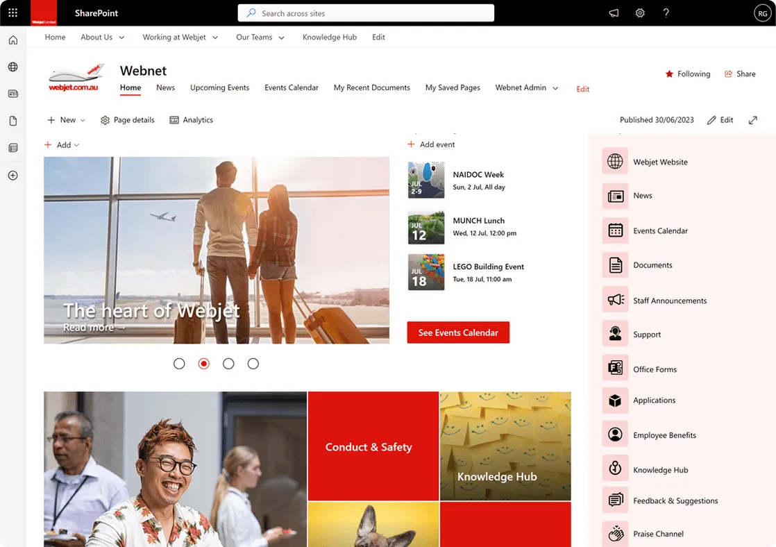Click the See Events Calendar button
Screen dimensions: 776x547
[458, 333]
